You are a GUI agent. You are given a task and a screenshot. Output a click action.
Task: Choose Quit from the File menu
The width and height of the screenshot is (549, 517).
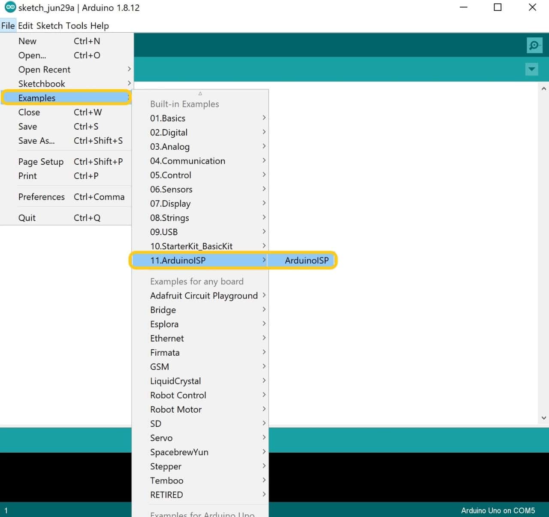pyautogui.click(x=66, y=218)
